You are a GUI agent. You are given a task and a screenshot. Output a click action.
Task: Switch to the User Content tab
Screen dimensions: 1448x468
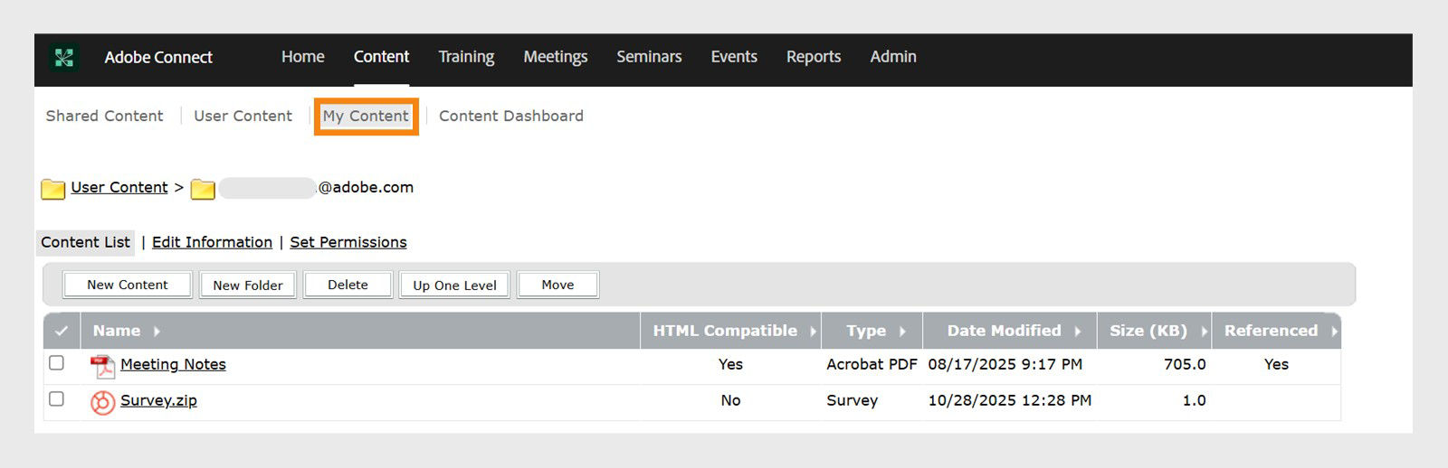pyautogui.click(x=243, y=116)
